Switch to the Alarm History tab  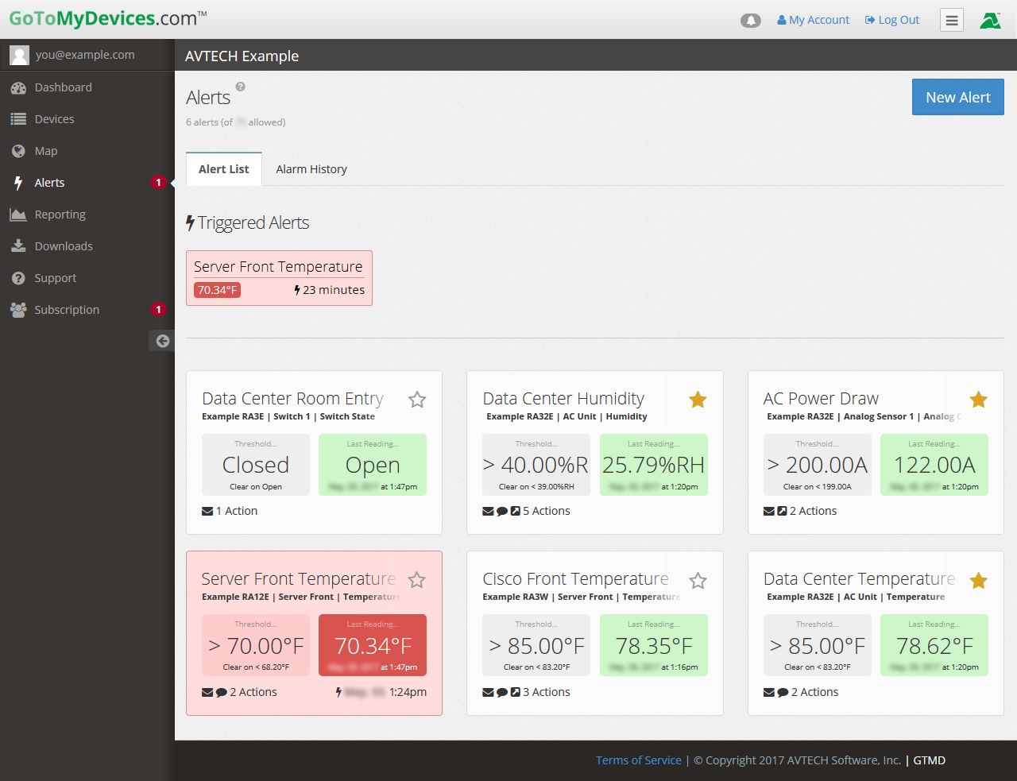(311, 169)
